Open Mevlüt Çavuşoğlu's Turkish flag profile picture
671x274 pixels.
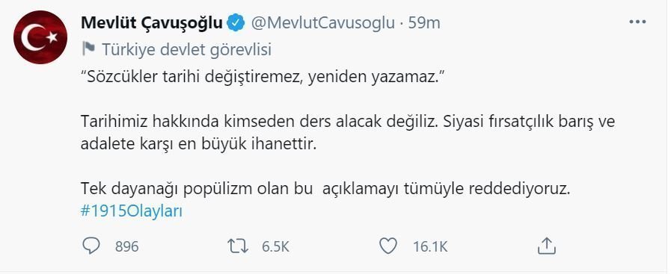click(x=40, y=37)
